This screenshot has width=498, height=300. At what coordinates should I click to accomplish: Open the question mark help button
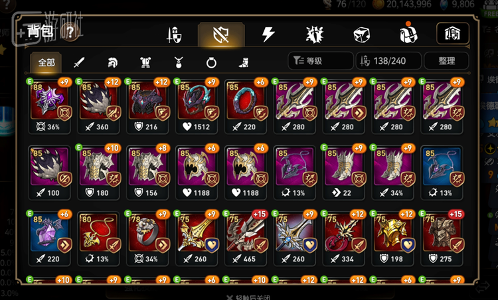click(70, 32)
